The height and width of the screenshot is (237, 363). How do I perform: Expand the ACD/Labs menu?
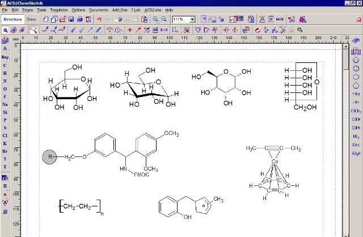coord(153,10)
